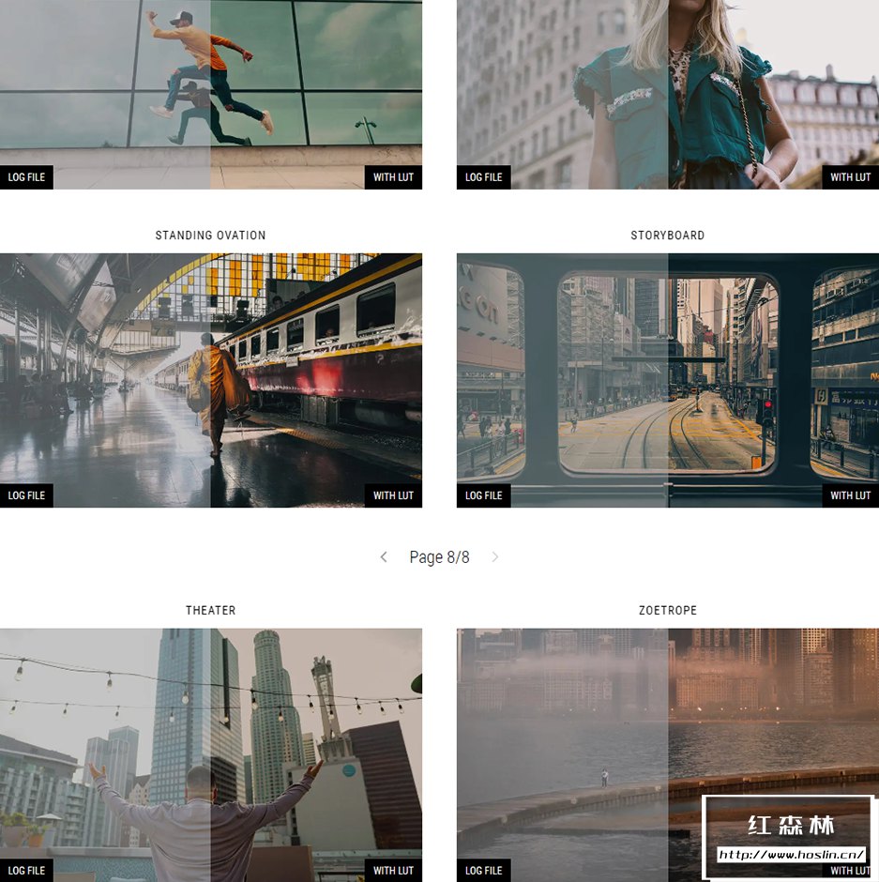The image size is (879, 882).
Task: Click the STANDING OVATION title
Action: click(x=210, y=236)
